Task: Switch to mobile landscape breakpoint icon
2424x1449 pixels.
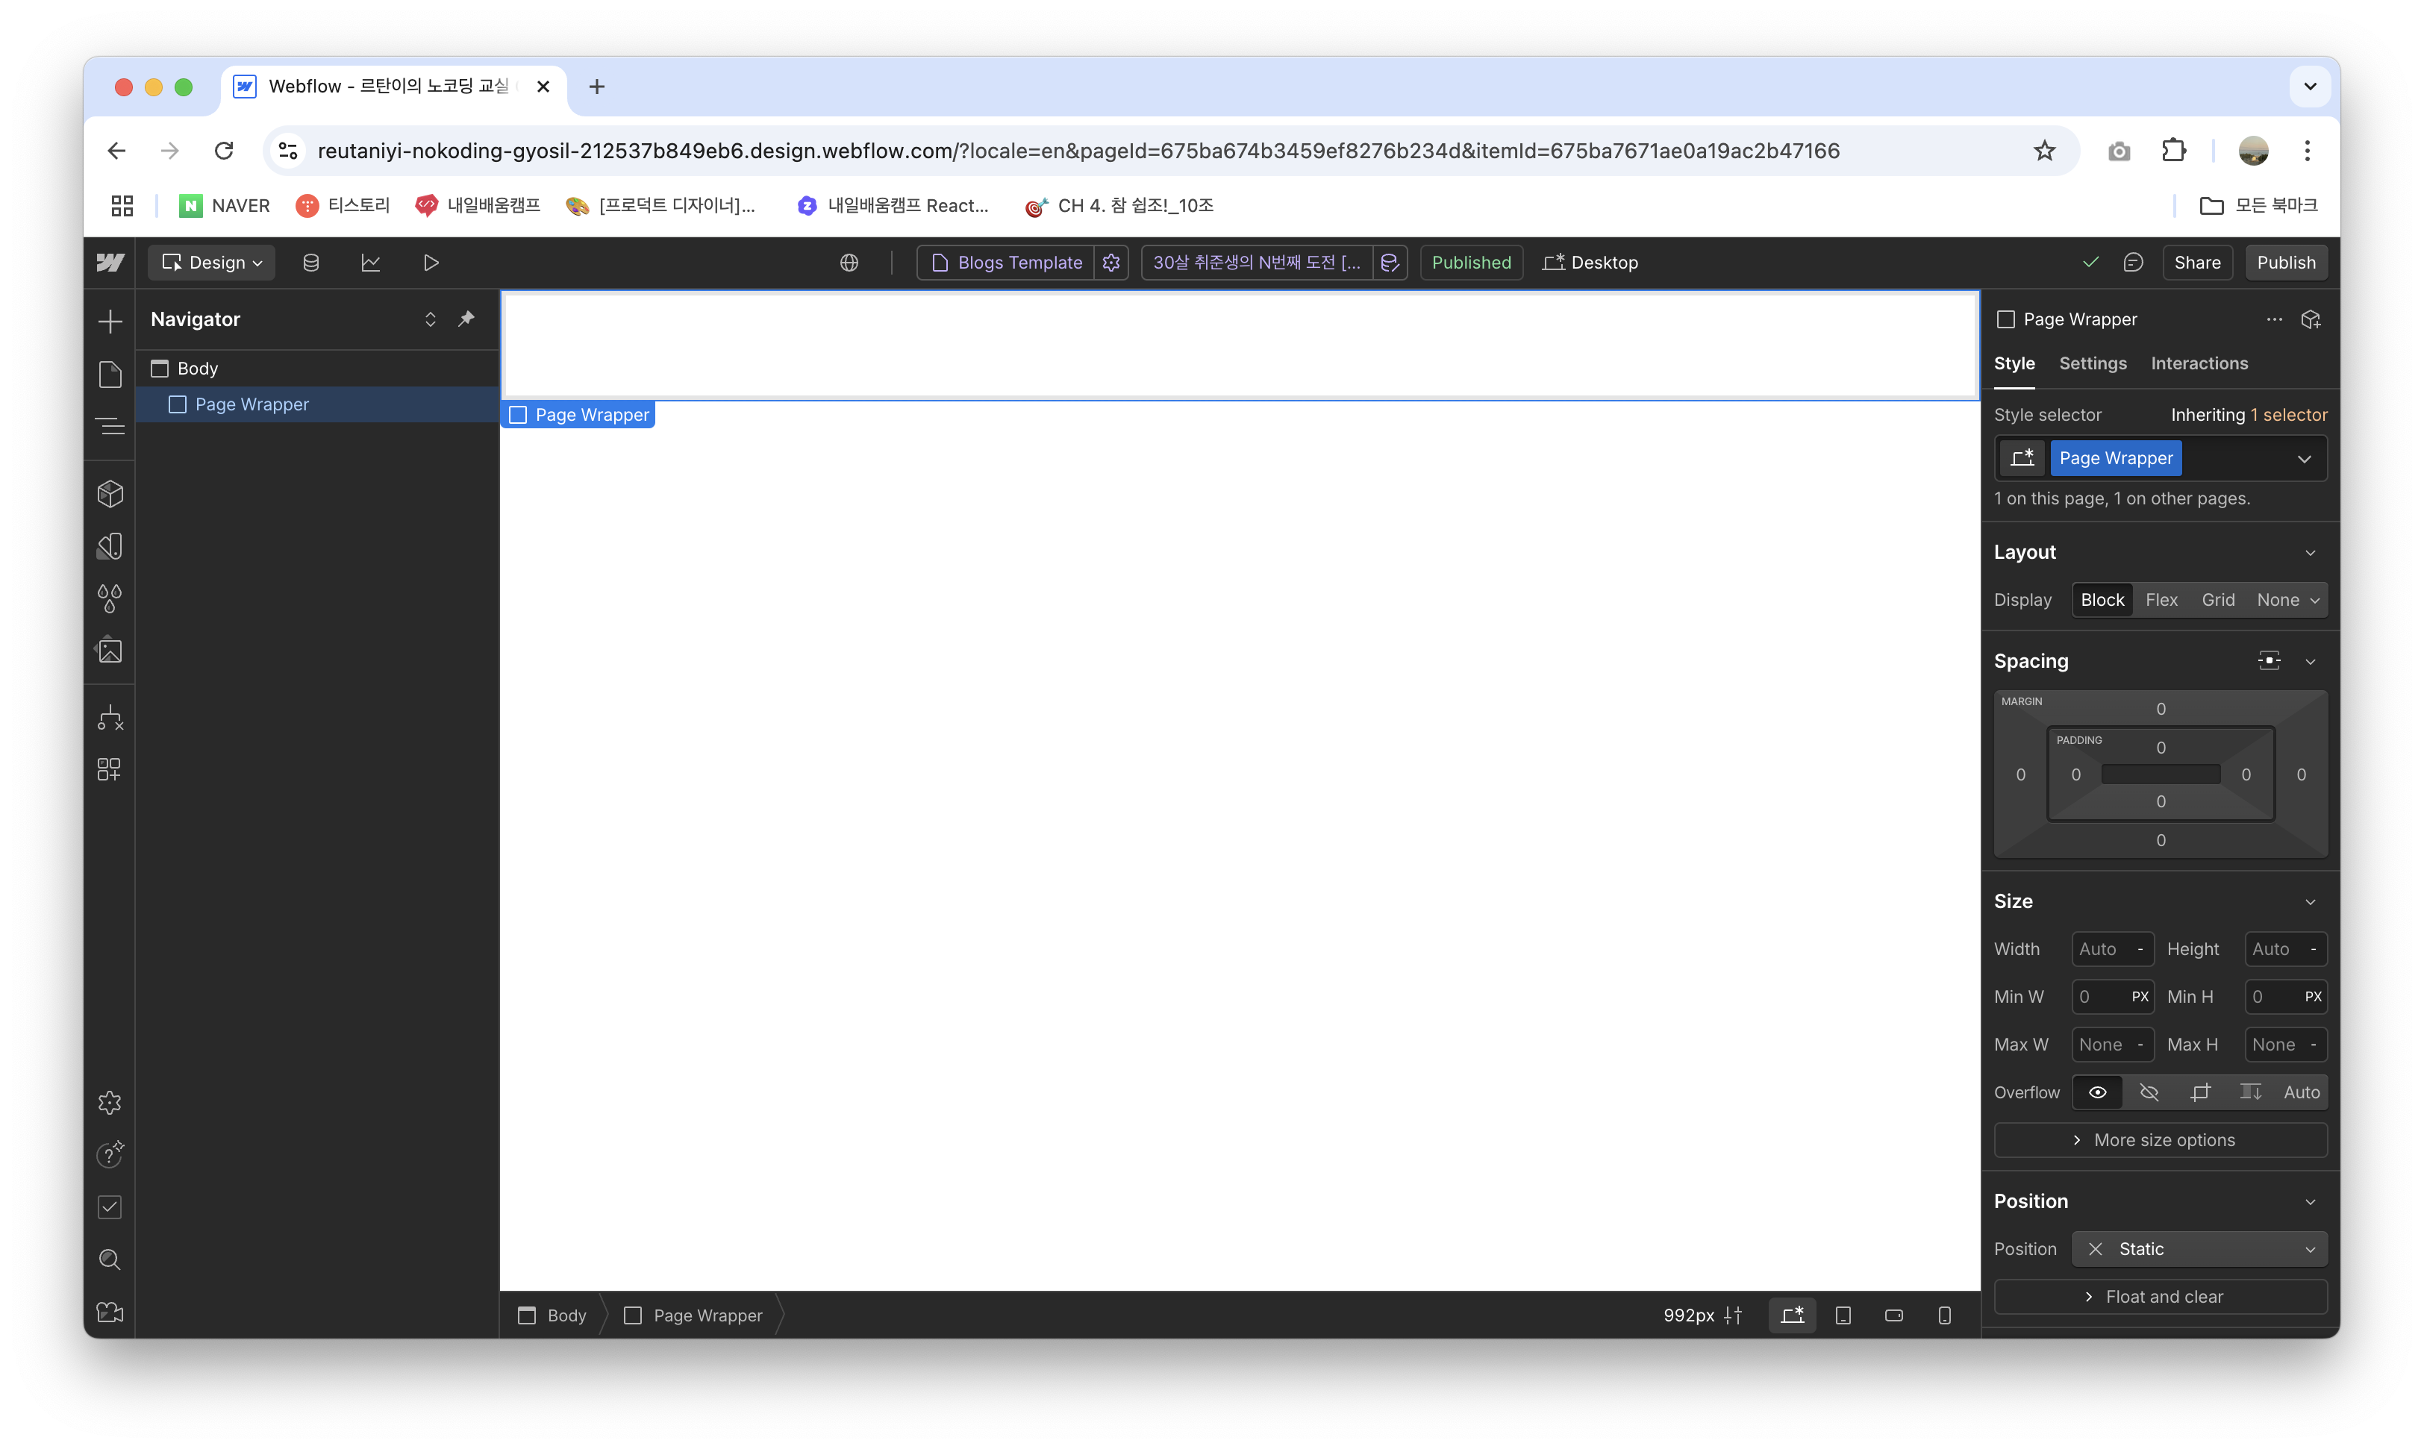Action: [x=1893, y=1315]
